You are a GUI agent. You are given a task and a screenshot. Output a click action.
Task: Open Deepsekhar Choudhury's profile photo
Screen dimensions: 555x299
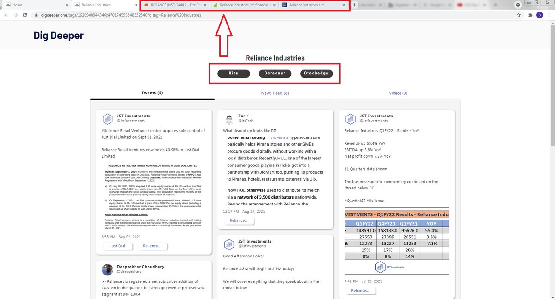[x=108, y=269]
